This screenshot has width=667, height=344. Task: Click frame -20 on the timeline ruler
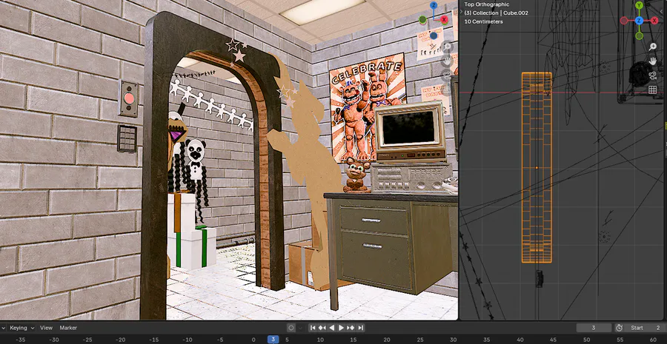[120, 340]
